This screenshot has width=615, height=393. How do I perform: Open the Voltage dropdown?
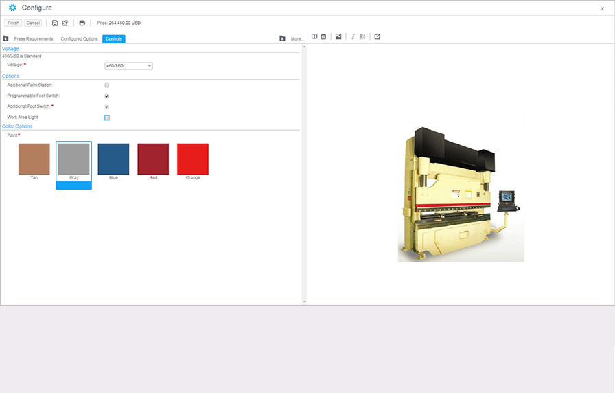click(x=128, y=66)
